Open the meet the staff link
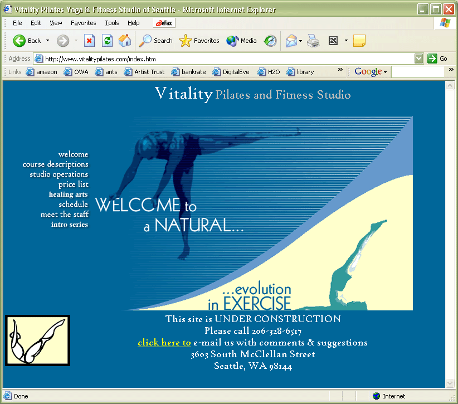Viewport: 458px width, 404px height. 65,215
